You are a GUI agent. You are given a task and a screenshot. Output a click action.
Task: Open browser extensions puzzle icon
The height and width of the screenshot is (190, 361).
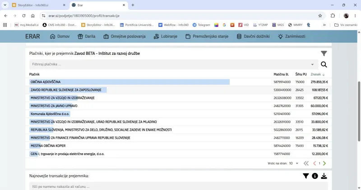click(333, 16)
